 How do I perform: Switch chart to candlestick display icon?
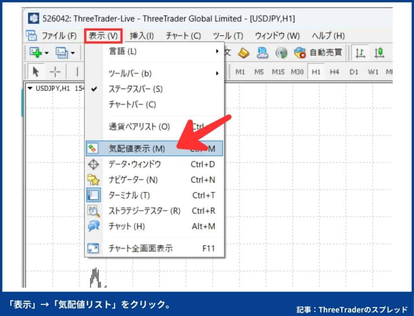point(380,52)
